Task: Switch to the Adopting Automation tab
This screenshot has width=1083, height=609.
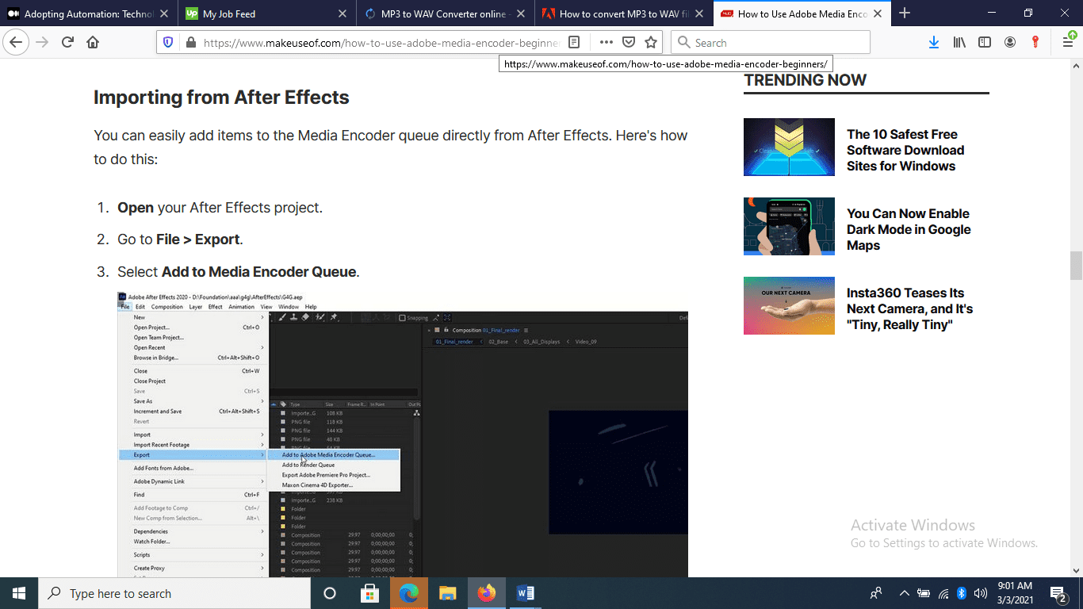Action: [89, 13]
